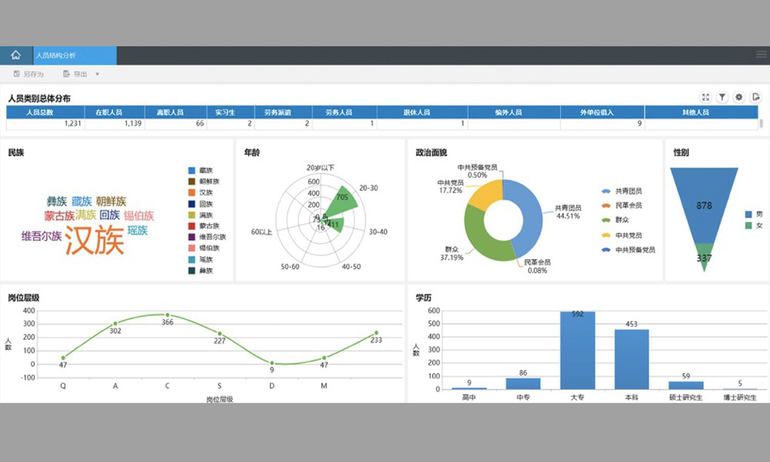Click the 男 blue legend swatch
The height and width of the screenshot is (462, 770).
[748, 215]
